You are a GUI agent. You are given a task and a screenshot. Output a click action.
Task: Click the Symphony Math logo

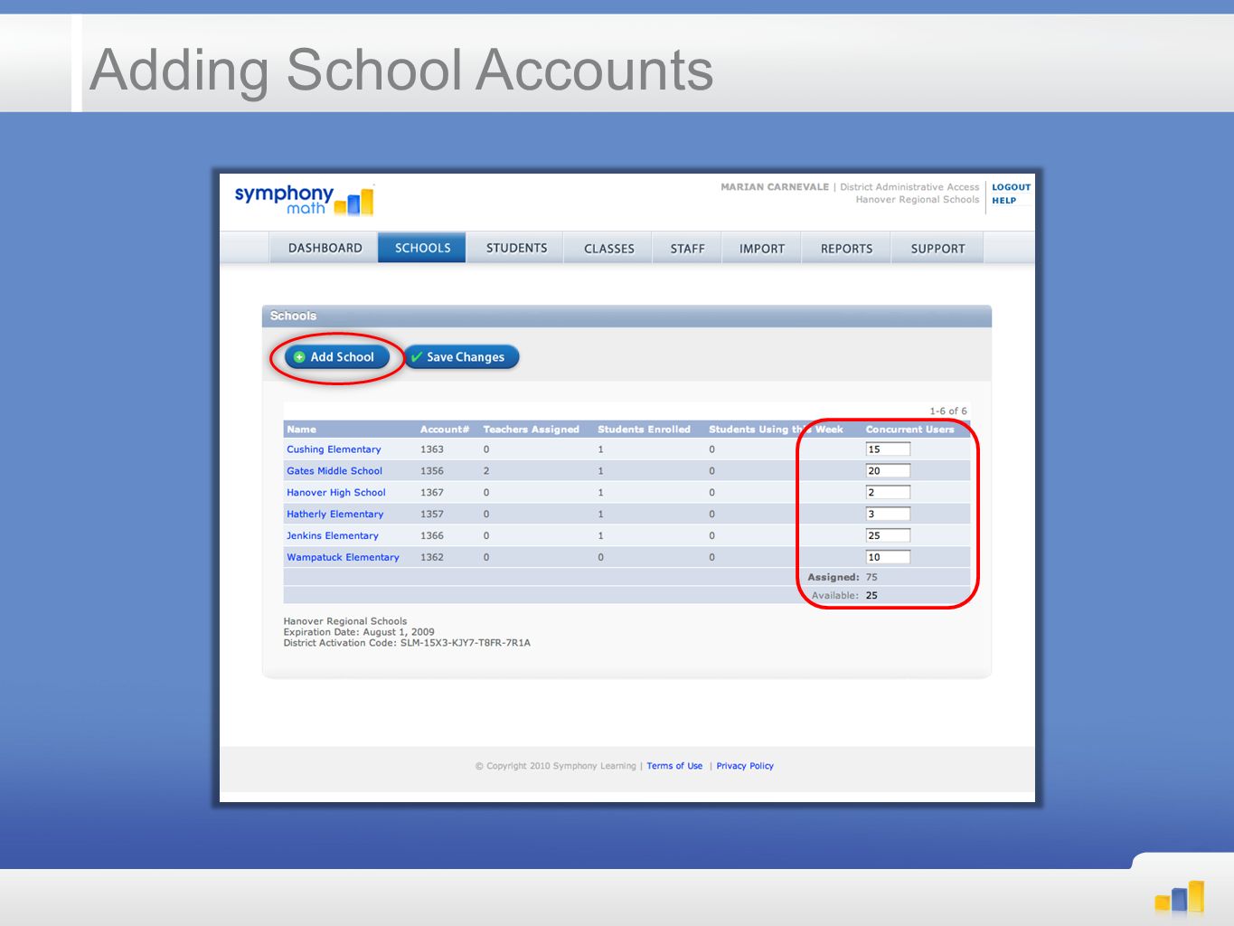pos(304,200)
